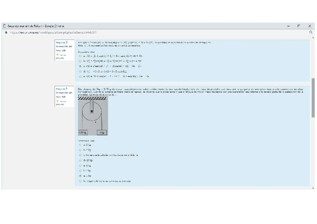This screenshot has width=317, height=224.
Task: Click the vertical scrollbar thumb
Action: coord(313,97)
